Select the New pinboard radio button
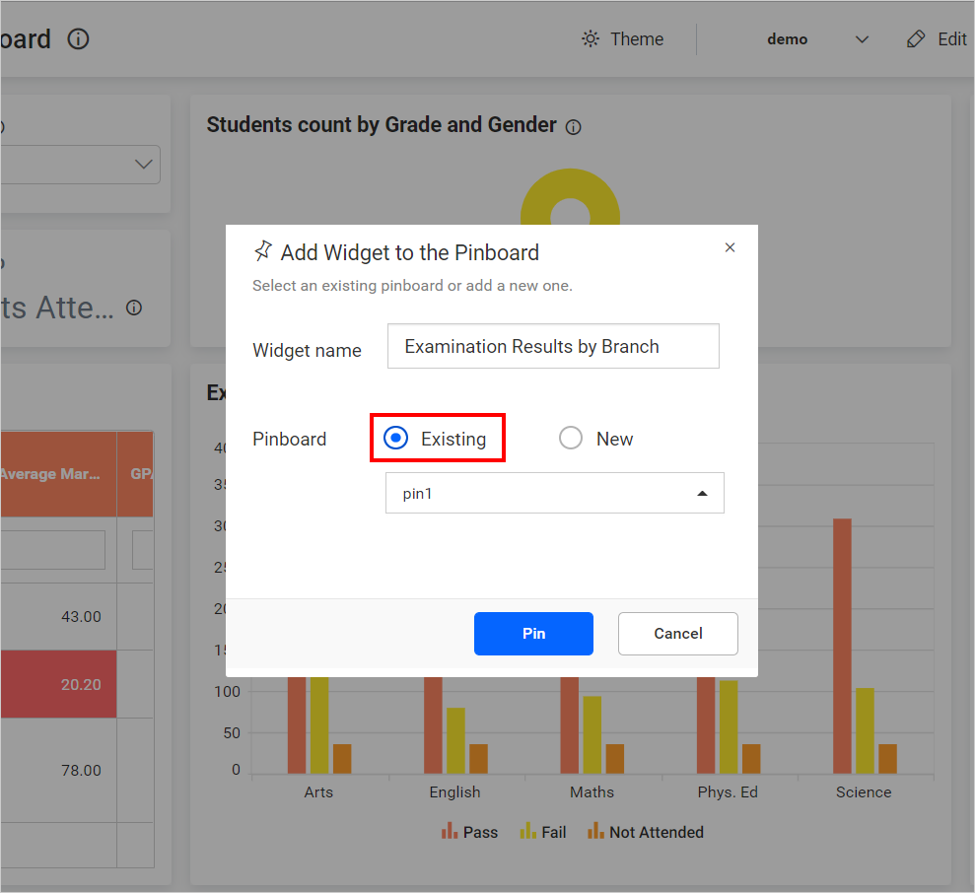The height and width of the screenshot is (893, 975). (570, 437)
